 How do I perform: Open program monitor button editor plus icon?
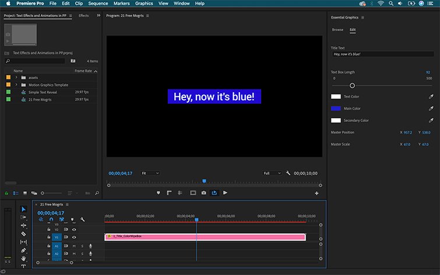pos(317,193)
